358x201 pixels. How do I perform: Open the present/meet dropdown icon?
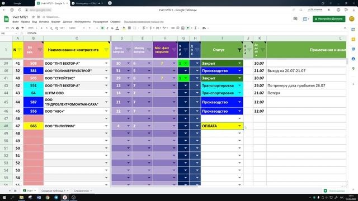click(x=306, y=18)
